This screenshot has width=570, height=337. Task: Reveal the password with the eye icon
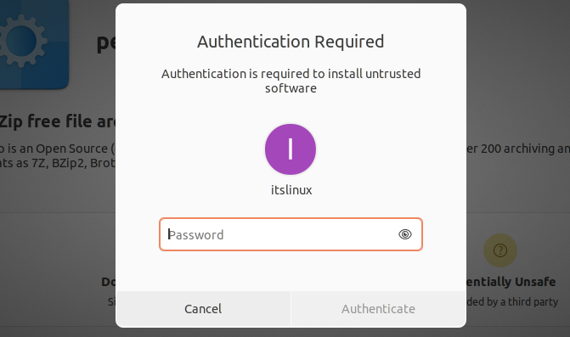(x=405, y=234)
